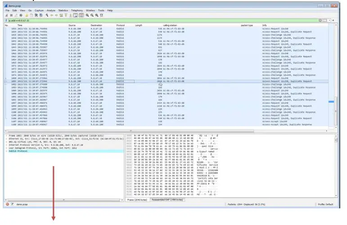Click the Profile: Default status bar entry
Screen dimensions: 347x225
[x=325, y=204]
